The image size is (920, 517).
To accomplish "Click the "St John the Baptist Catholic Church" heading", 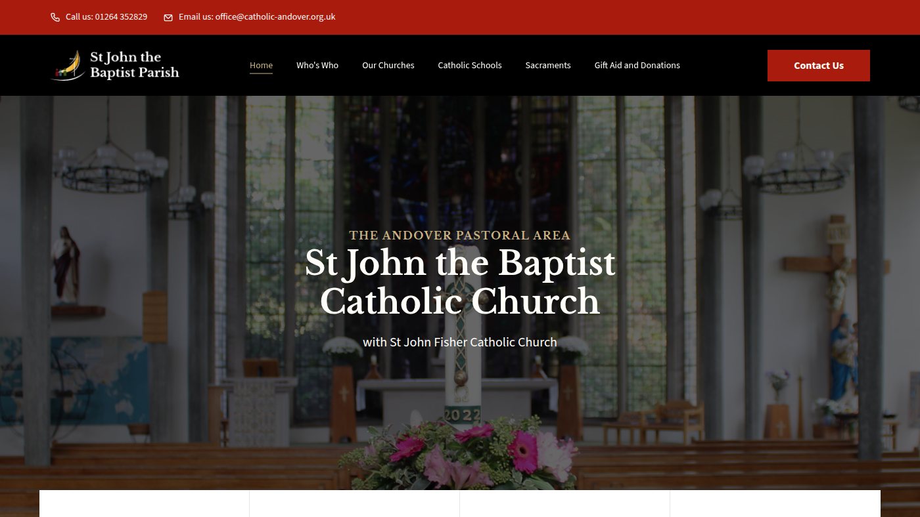I will click(460, 282).
